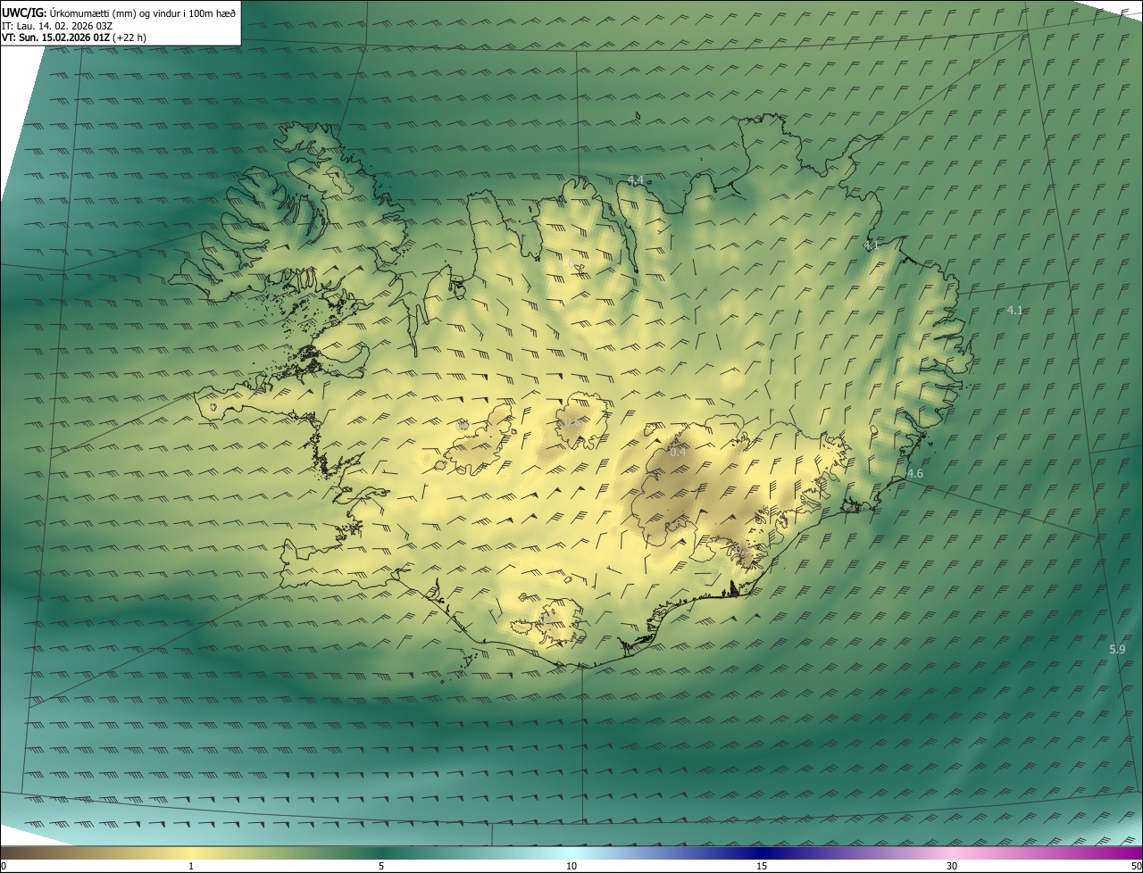Click the "30" tick on the color scale
This screenshot has height=873, width=1143.
click(x=952, y=866)
